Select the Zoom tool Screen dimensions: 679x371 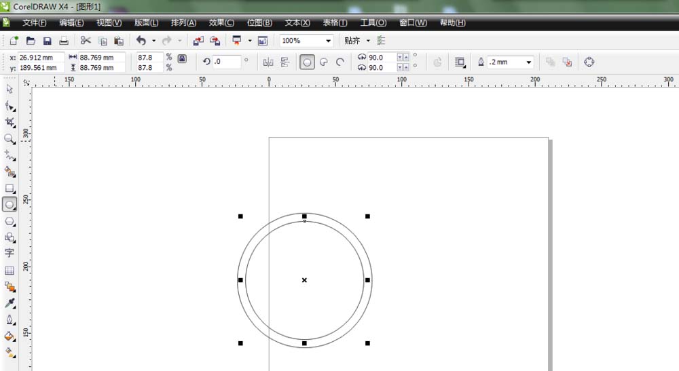(10, 139)
